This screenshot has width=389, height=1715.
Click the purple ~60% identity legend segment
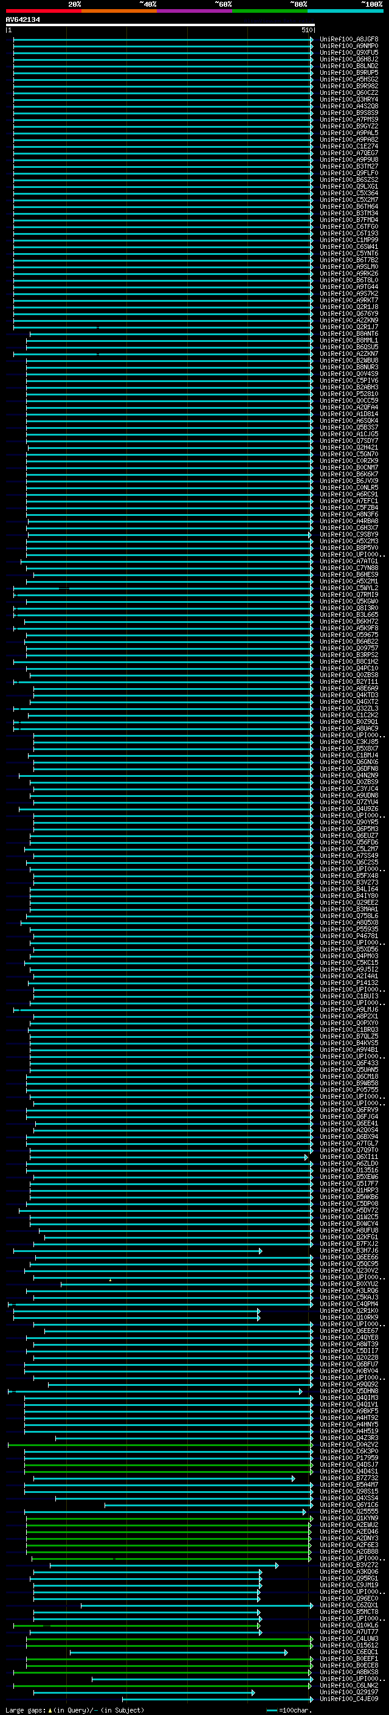click(195, 11)
